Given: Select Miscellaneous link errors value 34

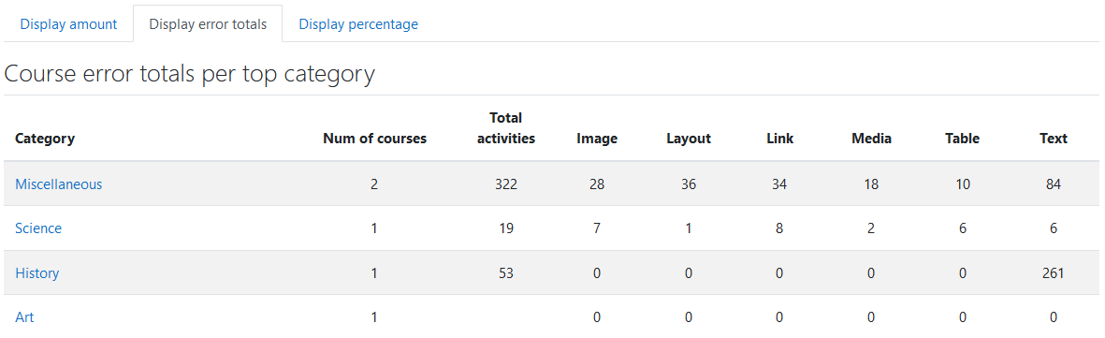Looking at the screenshot, I should pos(779,184).
